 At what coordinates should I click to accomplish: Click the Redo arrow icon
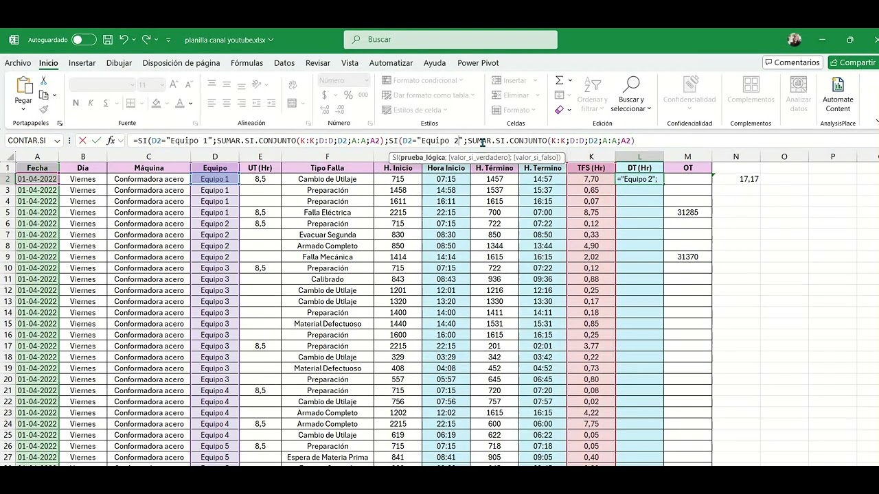[146, 40]
